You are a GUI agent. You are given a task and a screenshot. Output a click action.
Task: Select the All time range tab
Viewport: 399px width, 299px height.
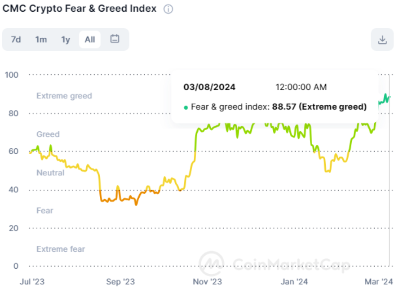pyautogui.click(x=89, y=39)
